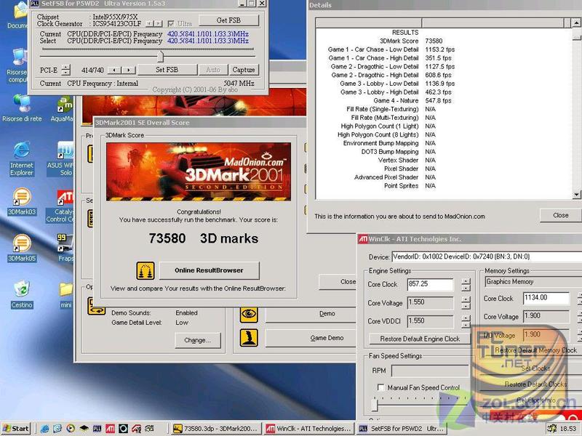Click the Details list scrollbar down arrow
The height and width of the screenshot is (436, 582).
coord(576,194)
